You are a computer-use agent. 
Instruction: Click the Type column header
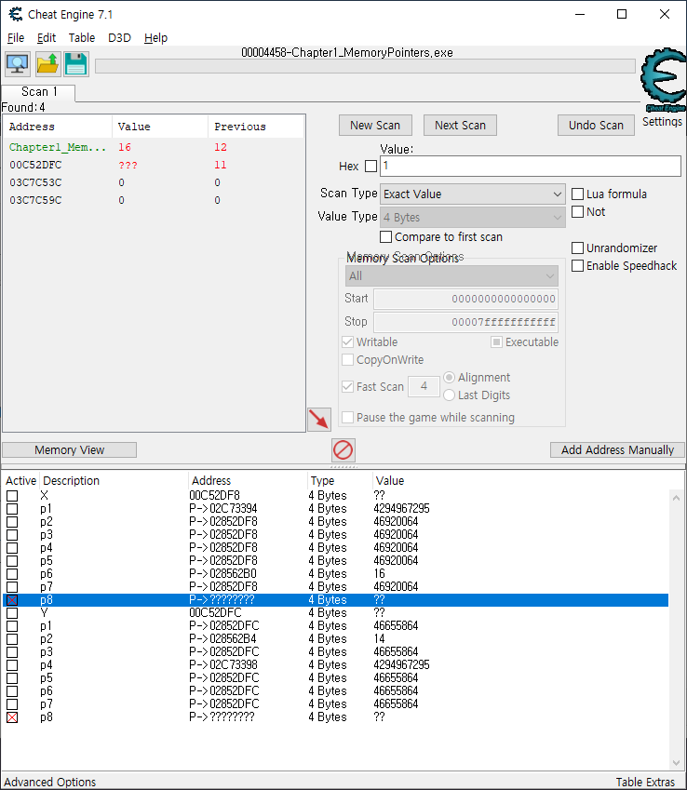[x=339, y=481]
